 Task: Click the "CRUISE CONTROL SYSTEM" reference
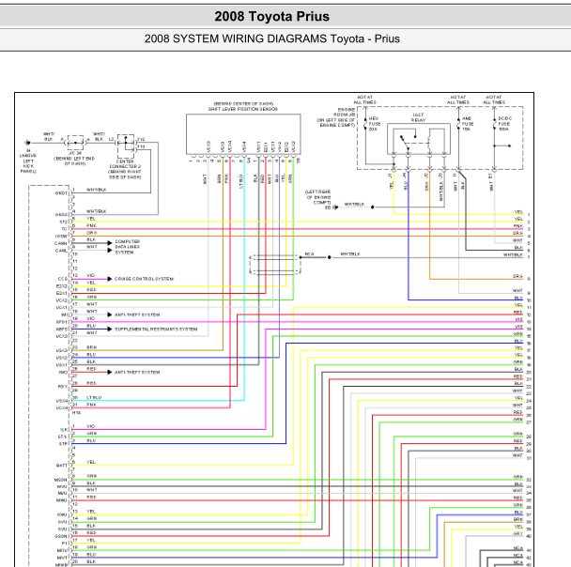point(144,279)
